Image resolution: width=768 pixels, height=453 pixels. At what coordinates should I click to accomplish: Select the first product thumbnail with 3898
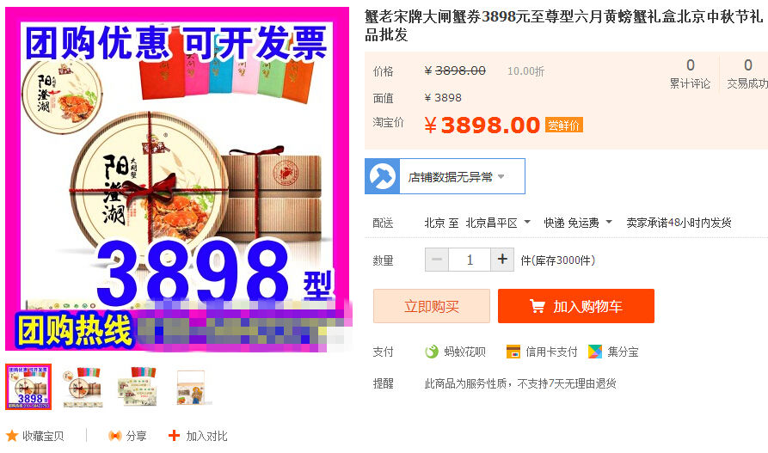tap(28, 387)
